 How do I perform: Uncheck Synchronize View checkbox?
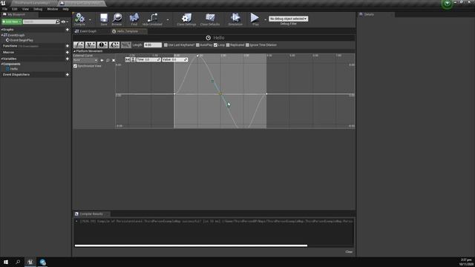coord(75,66)
